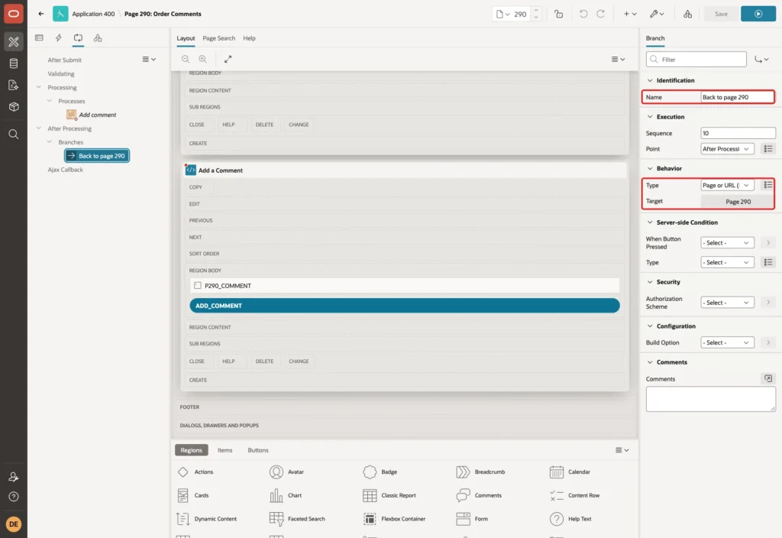The height and width of the screenshot is (538, 782).
Task: Open Point list of values icon
Action: click(768, 149)
